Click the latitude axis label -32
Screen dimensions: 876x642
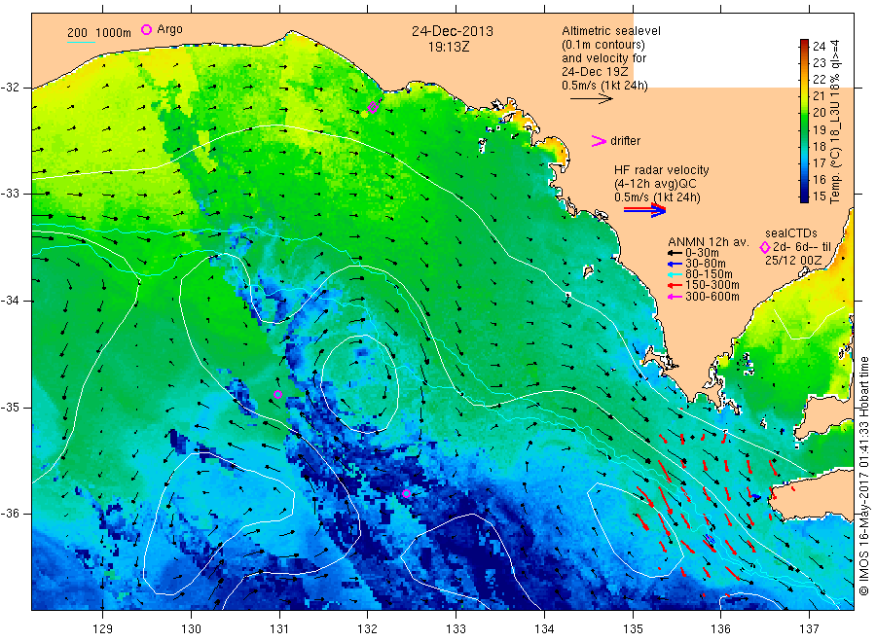click(x=10, y=88)
